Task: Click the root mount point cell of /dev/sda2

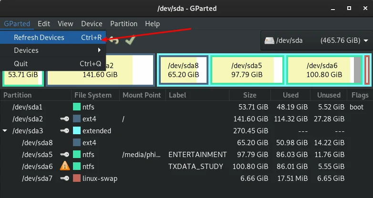Action: [123, 119]
